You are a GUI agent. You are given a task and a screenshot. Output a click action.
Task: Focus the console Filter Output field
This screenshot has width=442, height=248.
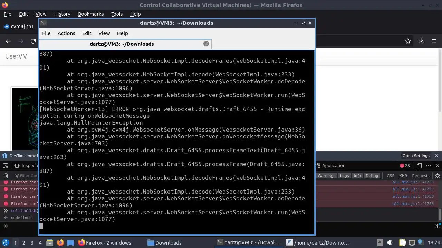tap(26, 176)
